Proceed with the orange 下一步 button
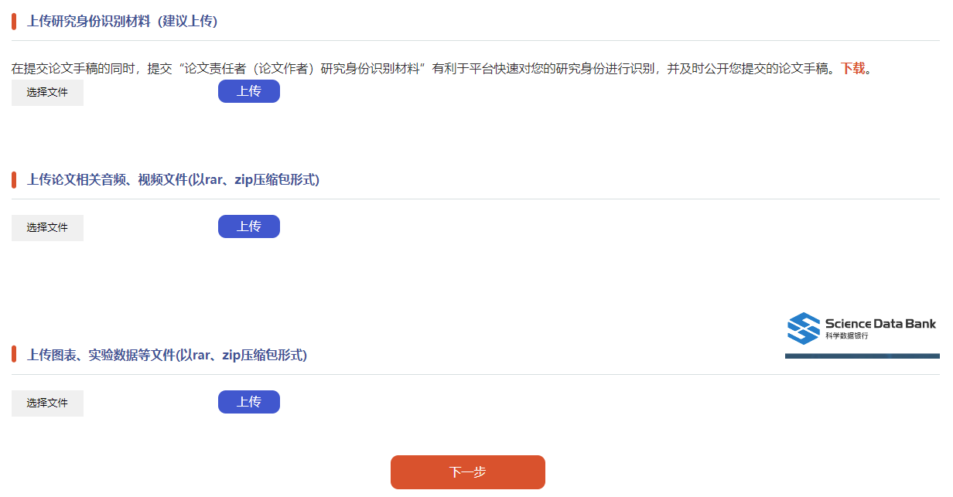 [467, 472]
